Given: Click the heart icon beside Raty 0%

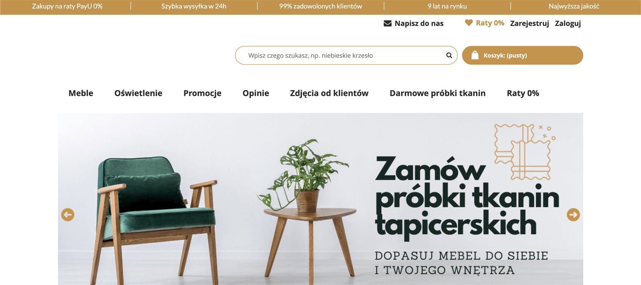Looking at the screenshot, I should (x=469, y=23).
